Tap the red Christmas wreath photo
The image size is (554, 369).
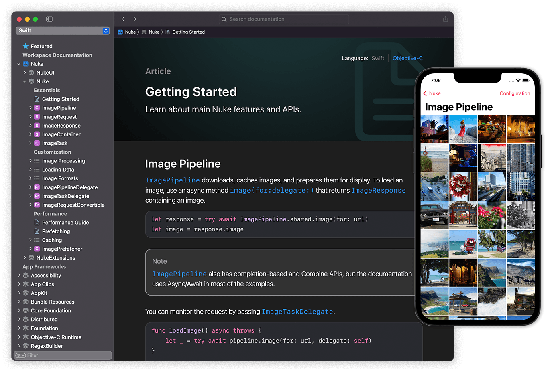[463, 187]
